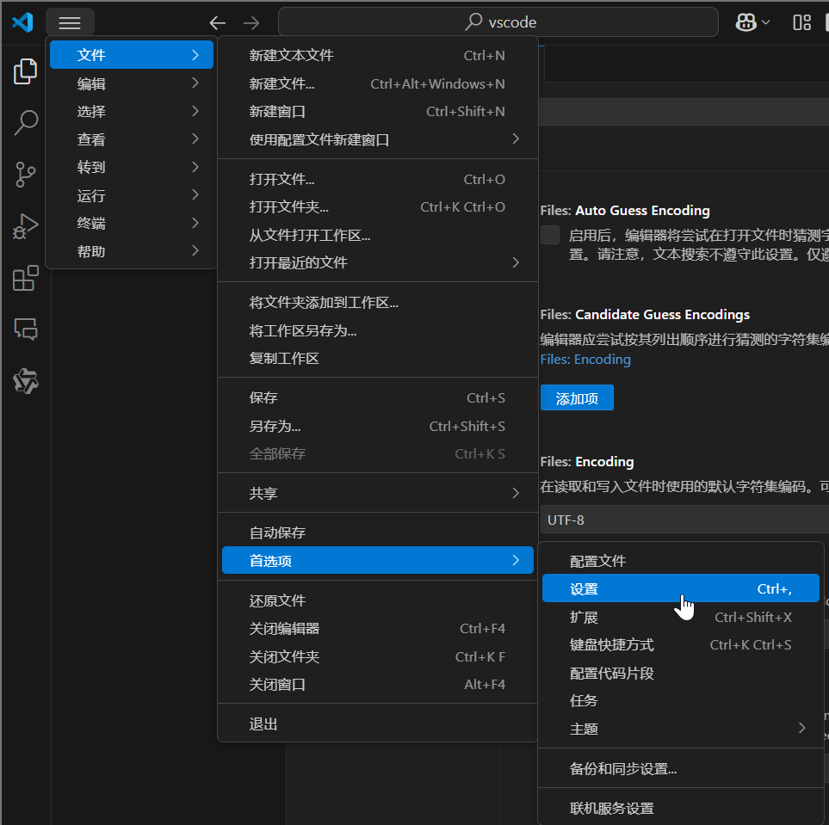Open 备份和同步设置... entry
829x825 pixels.
coord(680,768)
